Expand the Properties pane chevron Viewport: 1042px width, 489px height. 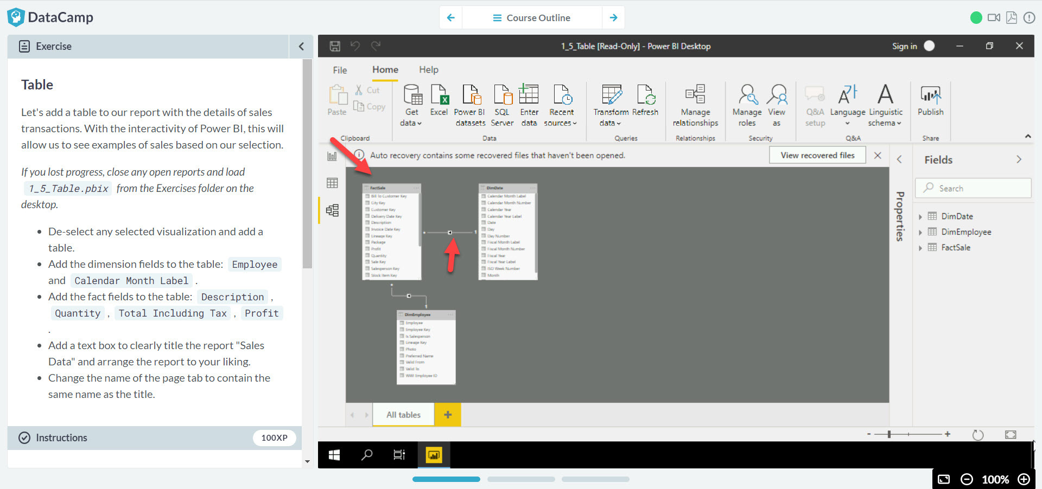point(899,159)
